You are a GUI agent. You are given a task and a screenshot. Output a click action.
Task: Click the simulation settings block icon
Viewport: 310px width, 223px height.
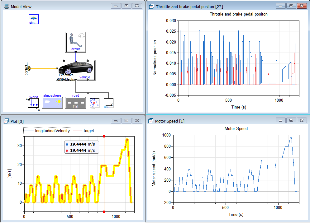point(34,19)
